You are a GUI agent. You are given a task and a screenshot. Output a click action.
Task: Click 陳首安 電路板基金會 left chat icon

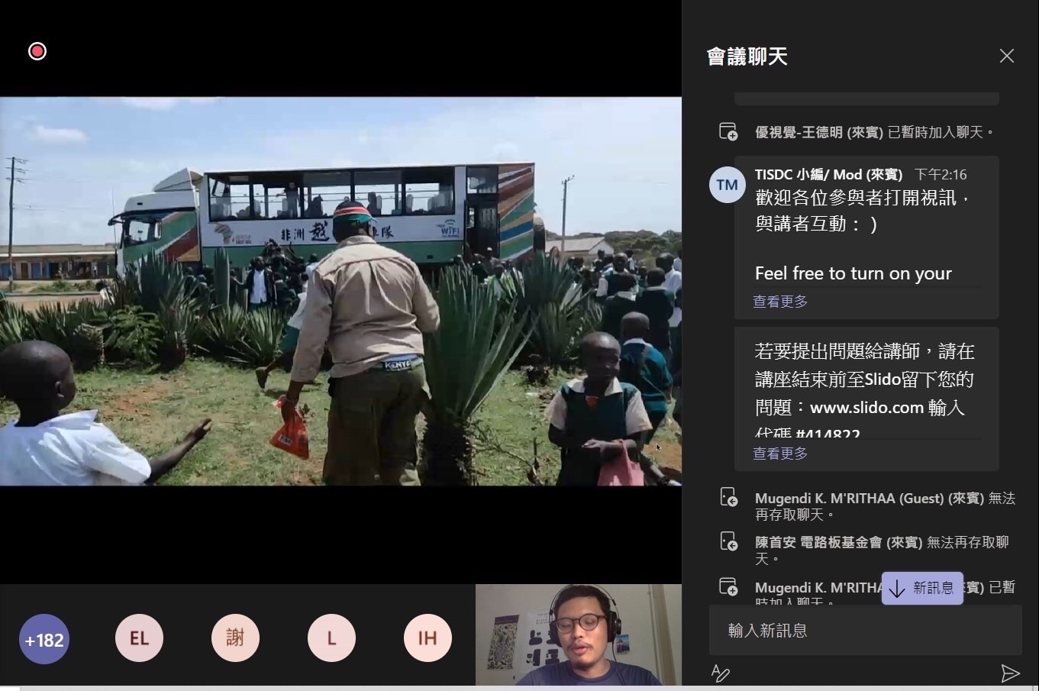[x=728, y=542]
